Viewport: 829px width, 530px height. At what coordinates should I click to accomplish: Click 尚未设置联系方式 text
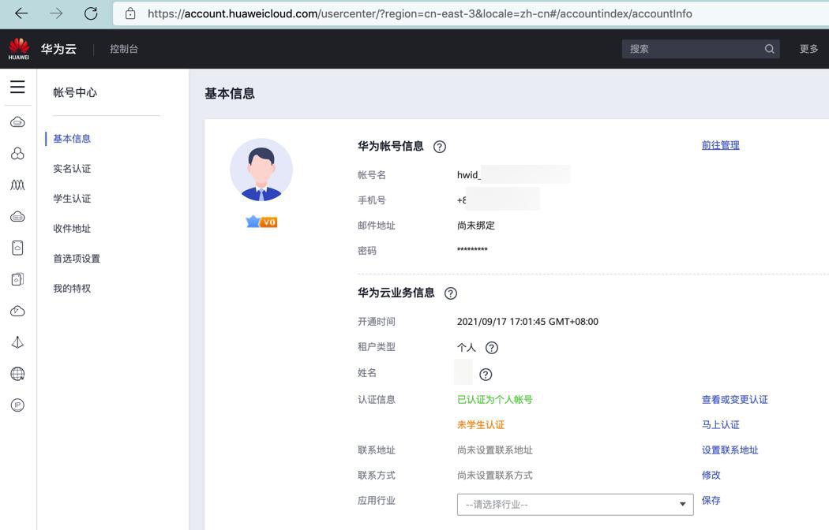[494, 475]
